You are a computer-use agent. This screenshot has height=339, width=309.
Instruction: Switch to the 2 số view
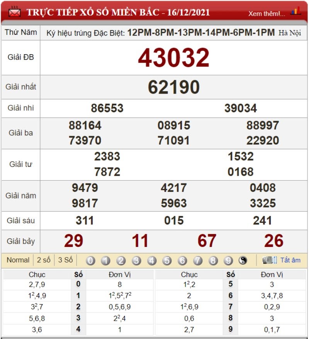[x=44, y=260]
